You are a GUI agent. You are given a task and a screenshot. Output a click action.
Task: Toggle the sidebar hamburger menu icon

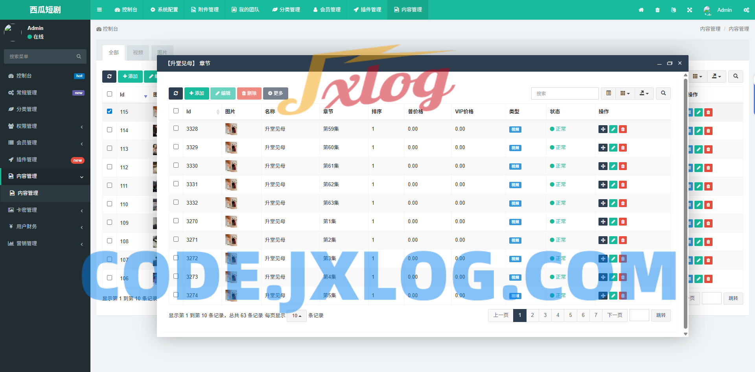coord(99,10)
